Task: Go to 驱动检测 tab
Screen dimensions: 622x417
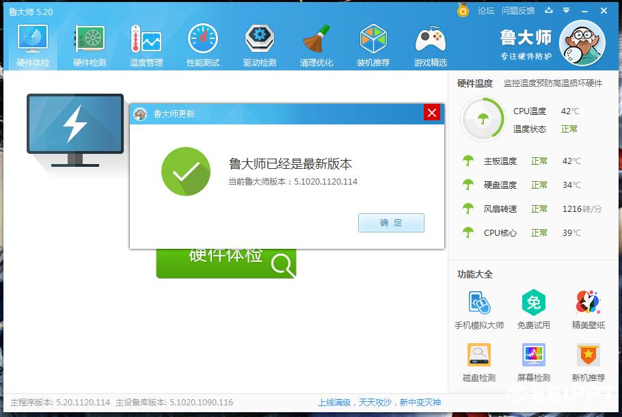Action: point(260,46)
